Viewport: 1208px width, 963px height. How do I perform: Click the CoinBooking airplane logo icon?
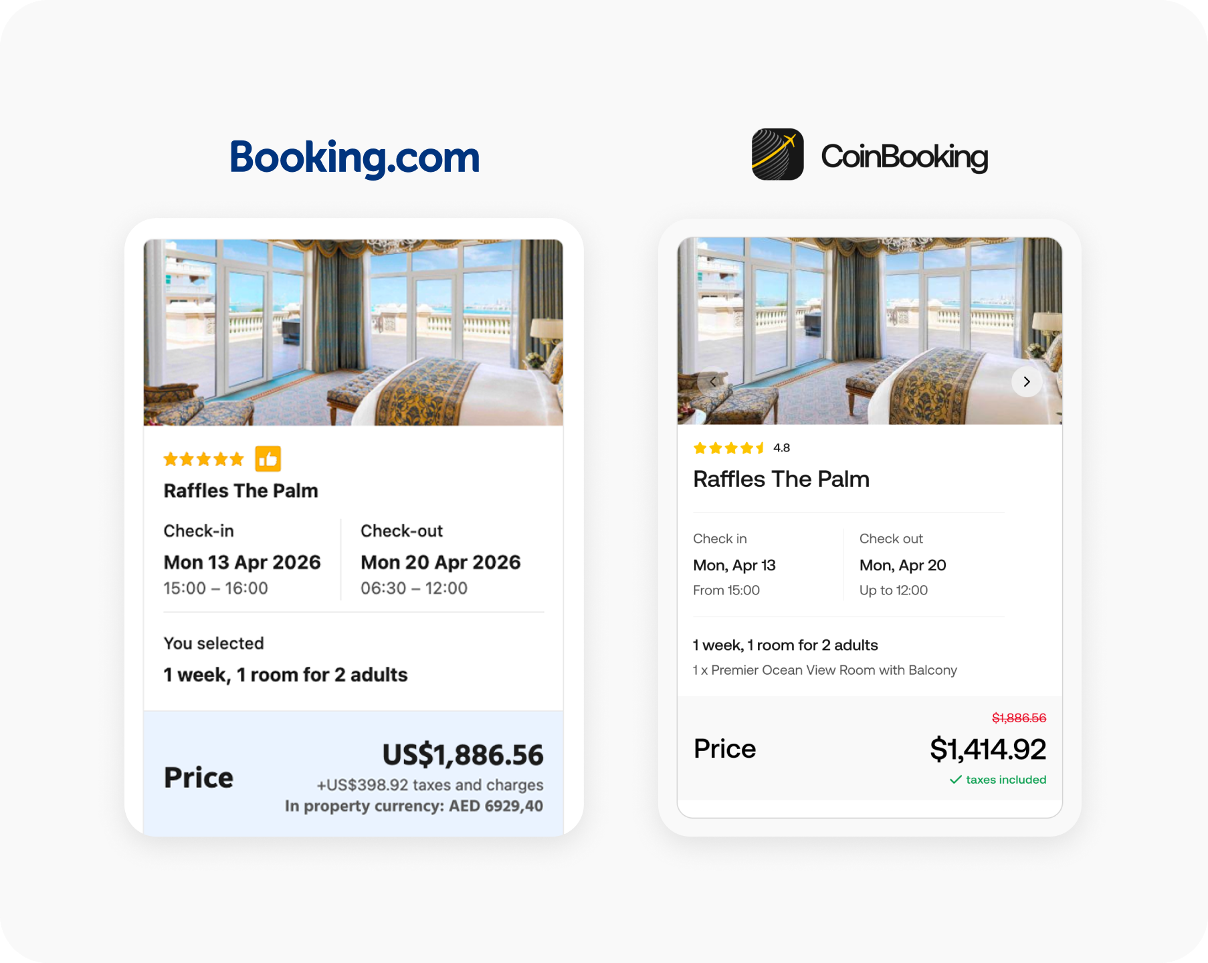pos(778,155)
